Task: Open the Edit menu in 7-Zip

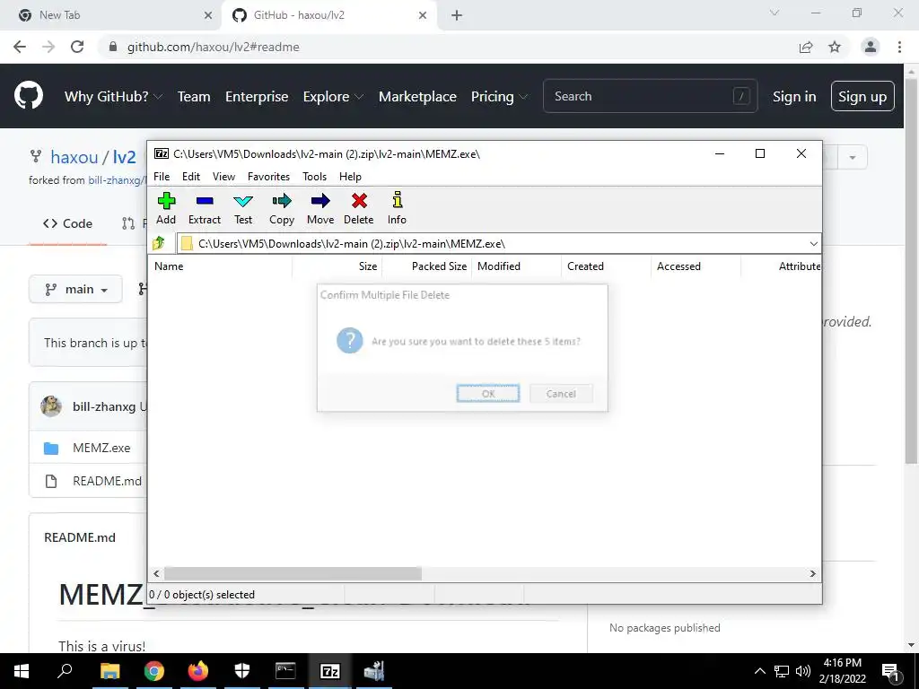Action: (191, 177)
